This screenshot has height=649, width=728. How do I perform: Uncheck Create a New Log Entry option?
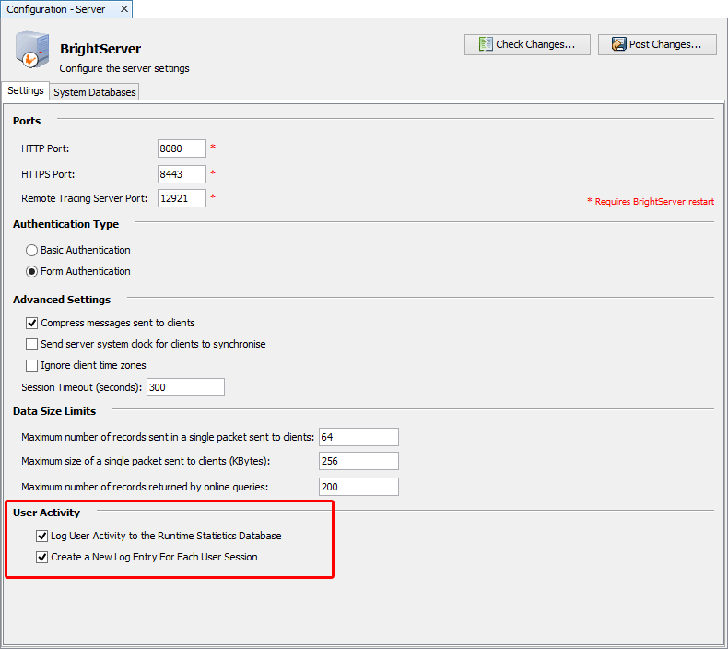[42, 557]
